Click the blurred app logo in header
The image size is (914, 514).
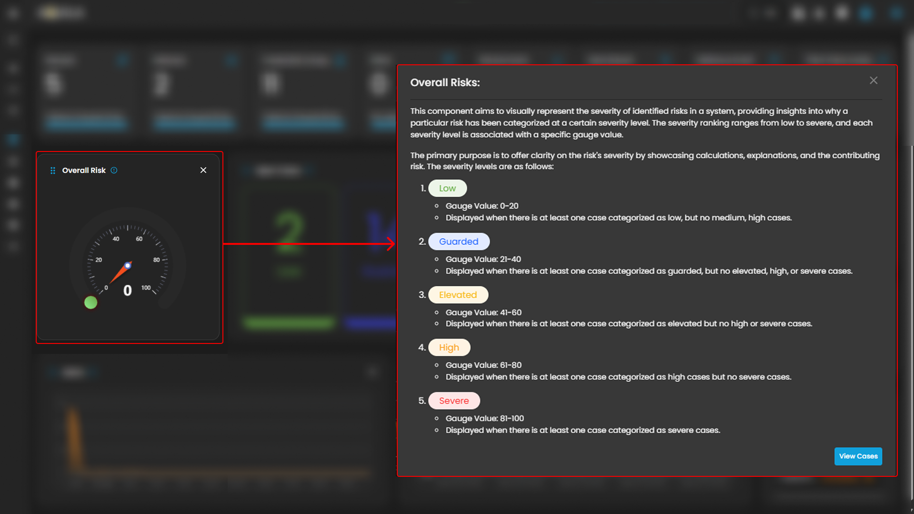point(62,13)
